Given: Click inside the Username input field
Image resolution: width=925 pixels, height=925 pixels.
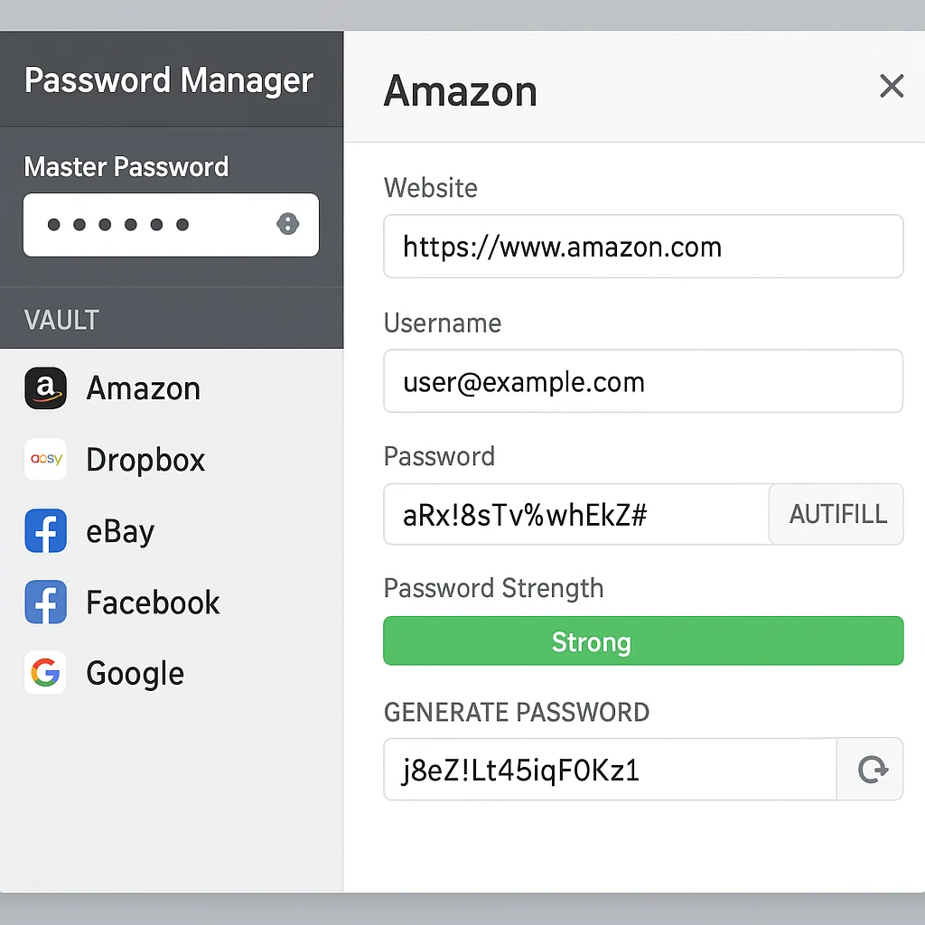Looking at the screenshot, I should coord(643,381).
